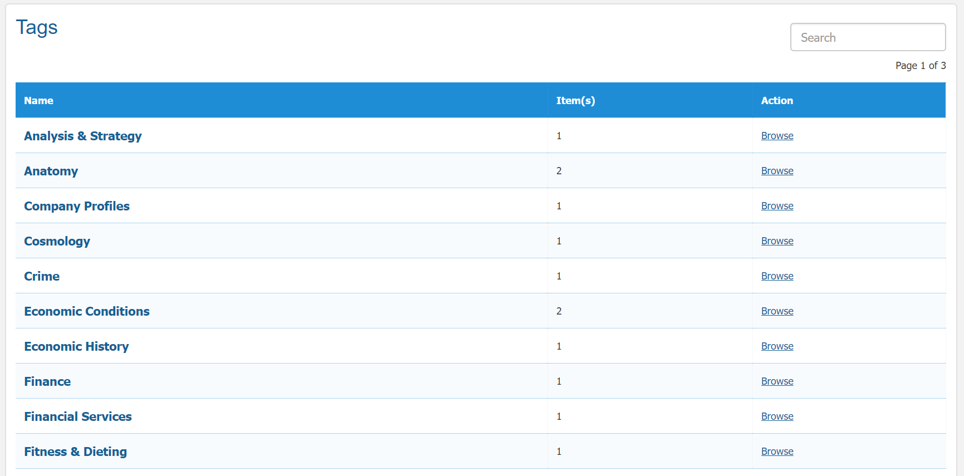Browse items for Finance
Image resolution: width=964 pixels, height=476 pixels.
(x=777, y=381)
